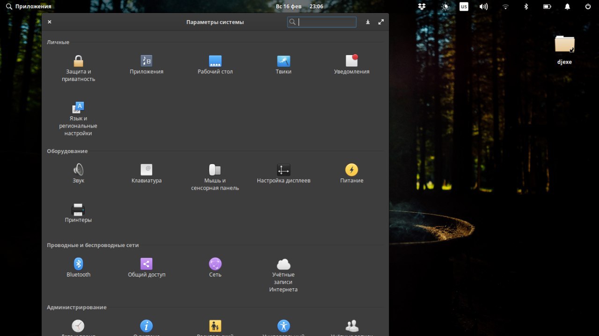
Task: Open the Dropbox indicator in the panel
Action: (x=422, y=7)
